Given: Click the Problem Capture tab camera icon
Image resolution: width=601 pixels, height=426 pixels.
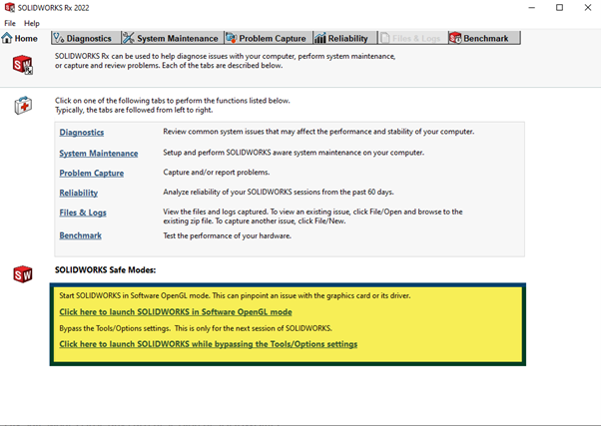Looking at the screenshot, I should 232,39.
